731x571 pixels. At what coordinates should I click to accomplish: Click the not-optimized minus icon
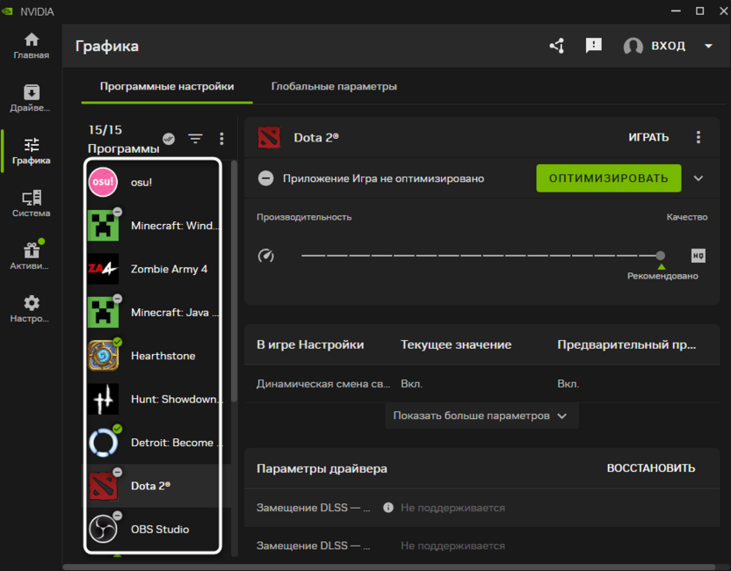coord(265,178)
